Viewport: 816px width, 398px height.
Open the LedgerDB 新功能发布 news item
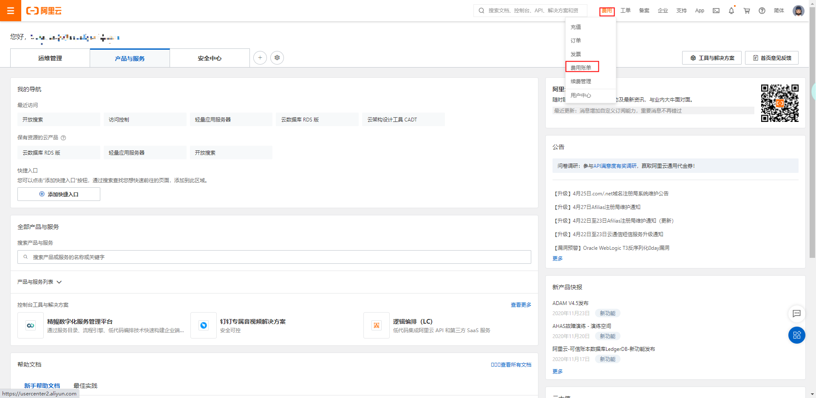pyautogui.click(x=603, y=349)
